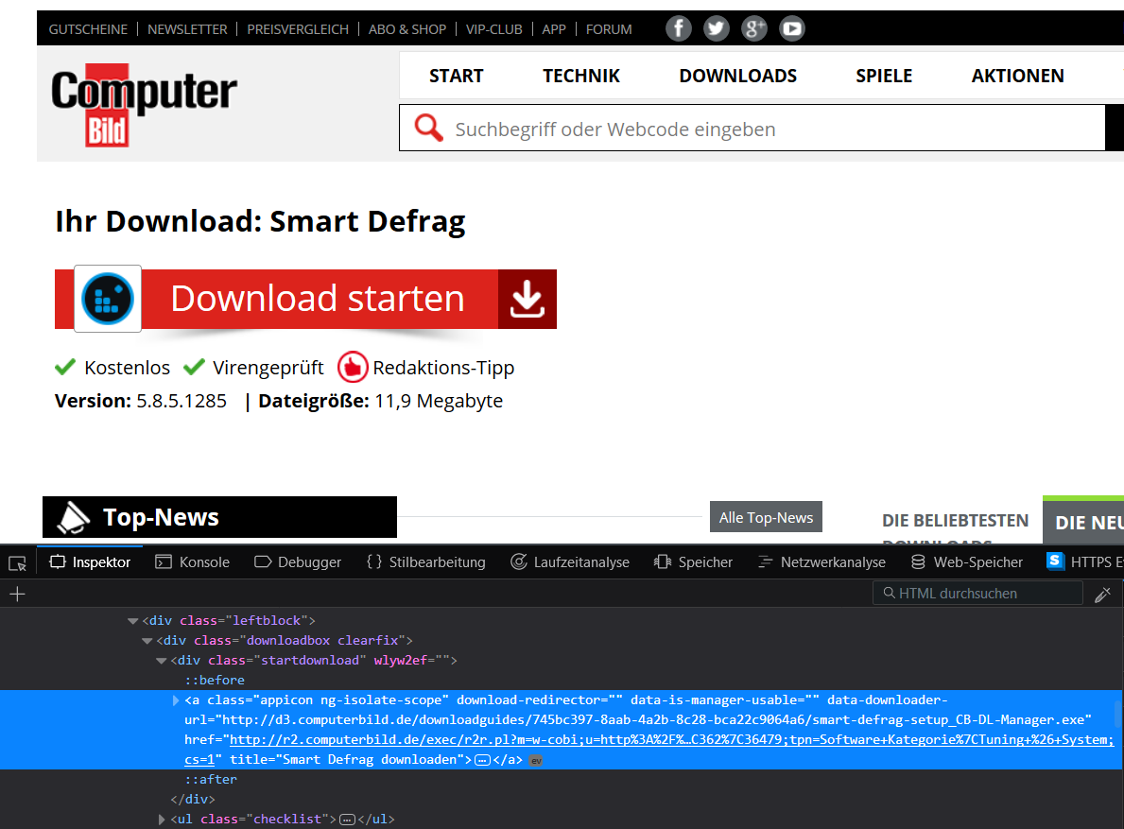
Task: Click the plus icon to create a new node
Action: coord(17,594)
